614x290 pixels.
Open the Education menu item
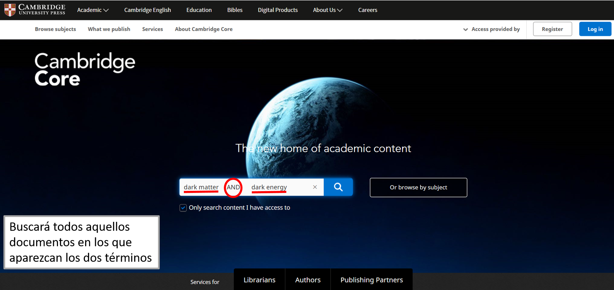199,10
